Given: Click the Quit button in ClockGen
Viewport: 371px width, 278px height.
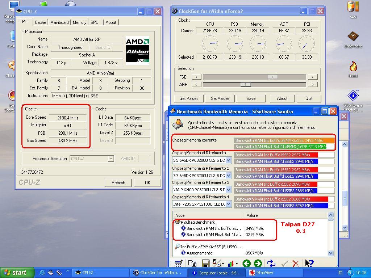Looking at the screenshot, I should (309, 98).
